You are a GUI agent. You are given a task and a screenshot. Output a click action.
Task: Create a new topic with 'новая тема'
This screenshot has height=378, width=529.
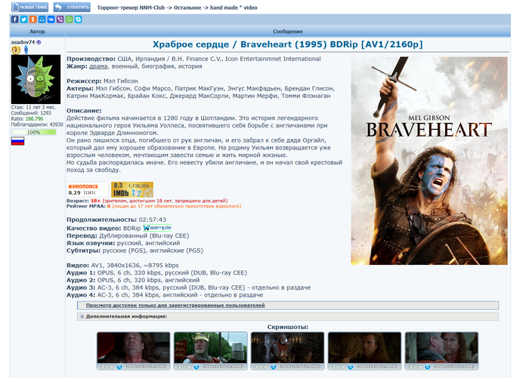(29, 7)
